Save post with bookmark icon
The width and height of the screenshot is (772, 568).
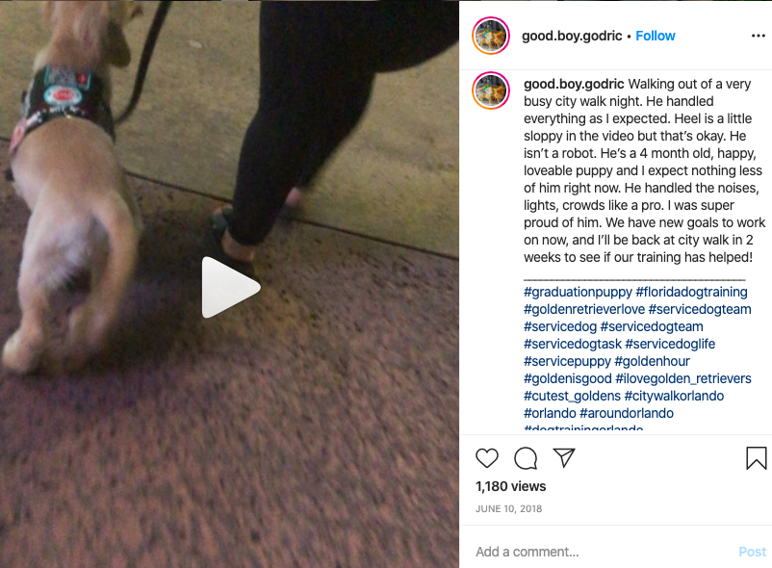[x=757, y=458]
